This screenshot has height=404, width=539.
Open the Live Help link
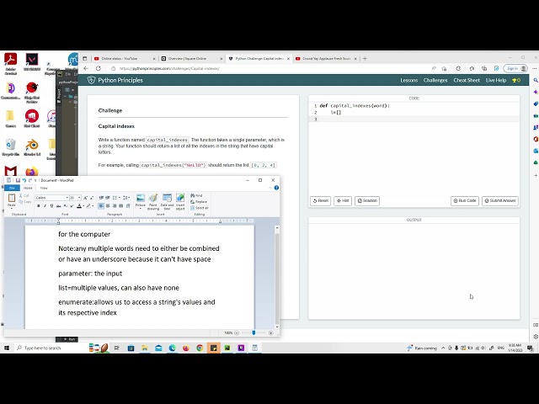[496, 81]
